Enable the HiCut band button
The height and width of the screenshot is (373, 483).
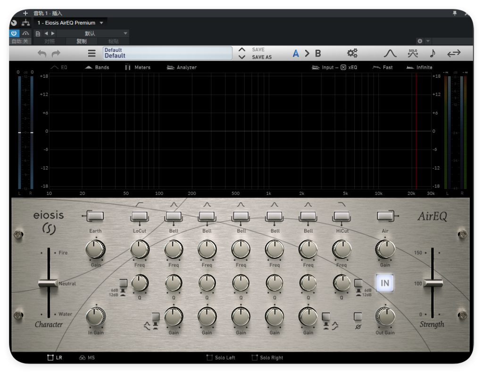point(341,216)
